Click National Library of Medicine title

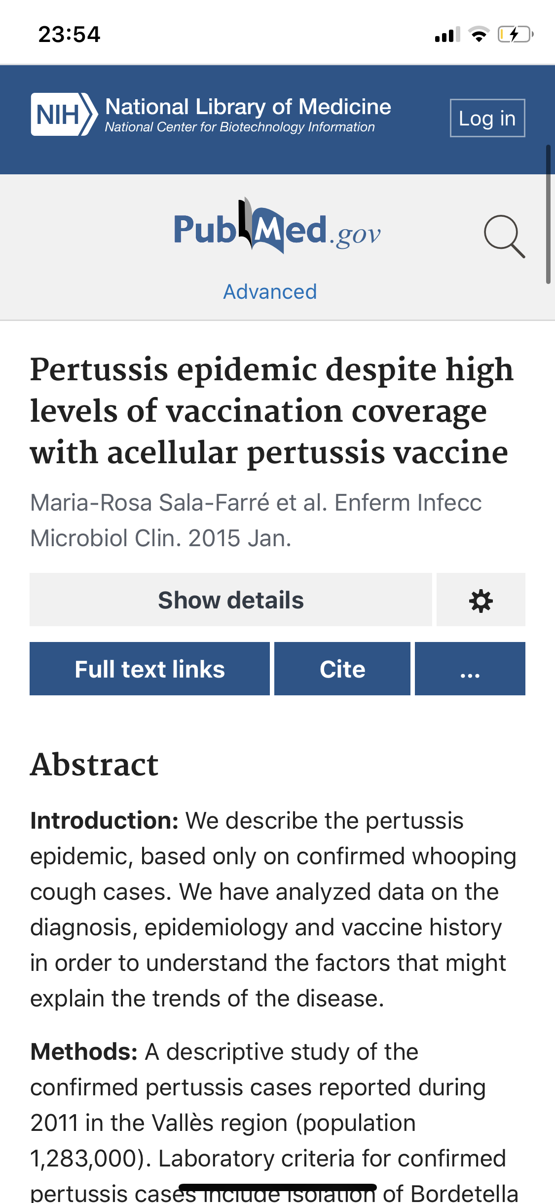[x=248, y=107]
